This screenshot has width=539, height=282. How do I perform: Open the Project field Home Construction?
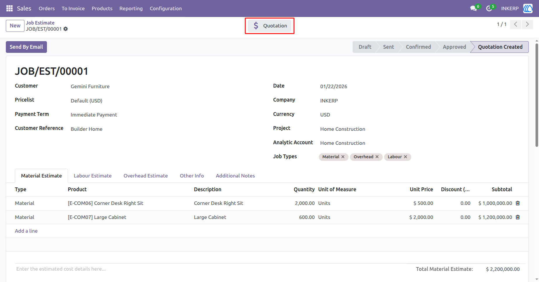click(343, 129)
